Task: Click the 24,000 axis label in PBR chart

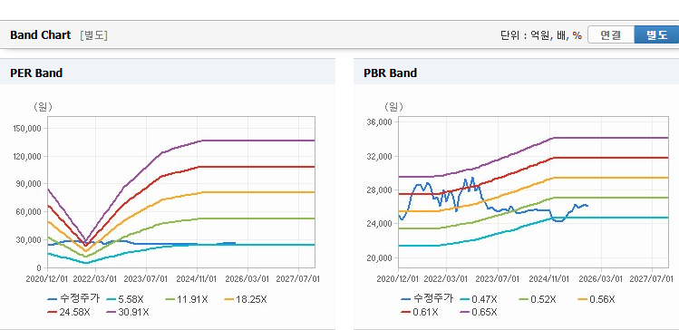Action: 380,224
